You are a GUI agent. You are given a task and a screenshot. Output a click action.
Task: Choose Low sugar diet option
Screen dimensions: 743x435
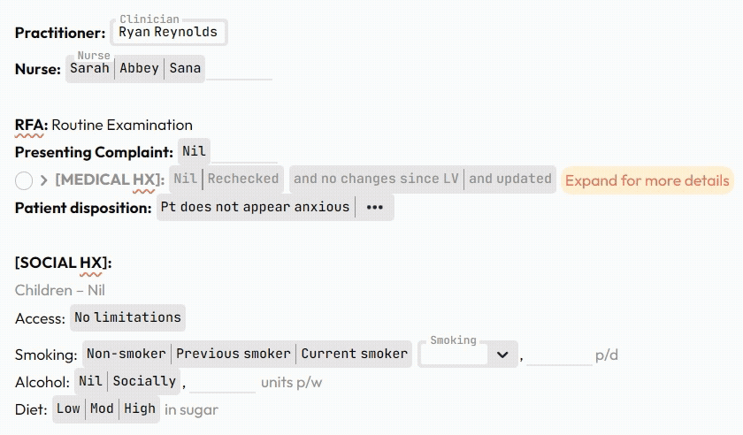(x=68, y=409)
